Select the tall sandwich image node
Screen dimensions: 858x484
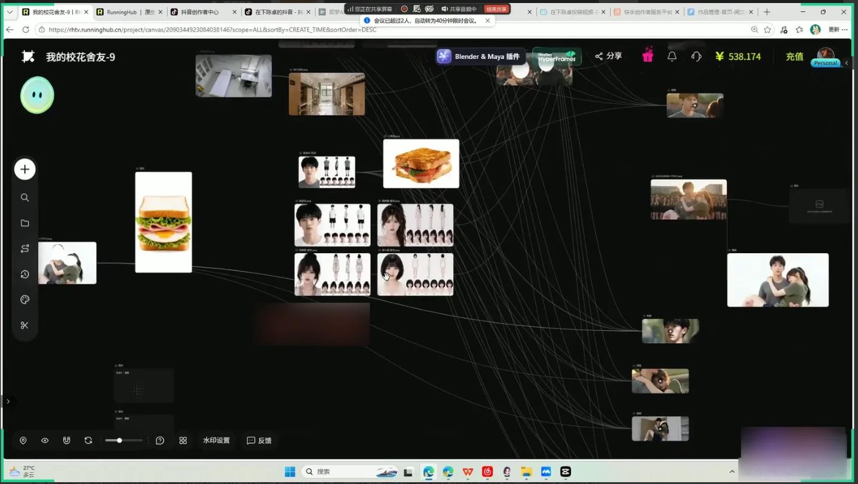click(164, 222)
